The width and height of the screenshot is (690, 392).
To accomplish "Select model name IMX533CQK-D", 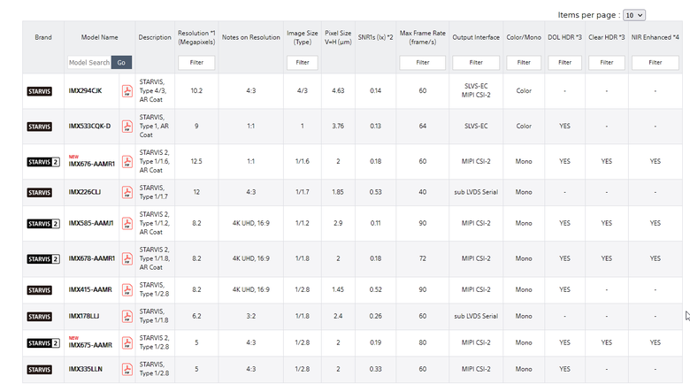I will click(x=89, y=127).
